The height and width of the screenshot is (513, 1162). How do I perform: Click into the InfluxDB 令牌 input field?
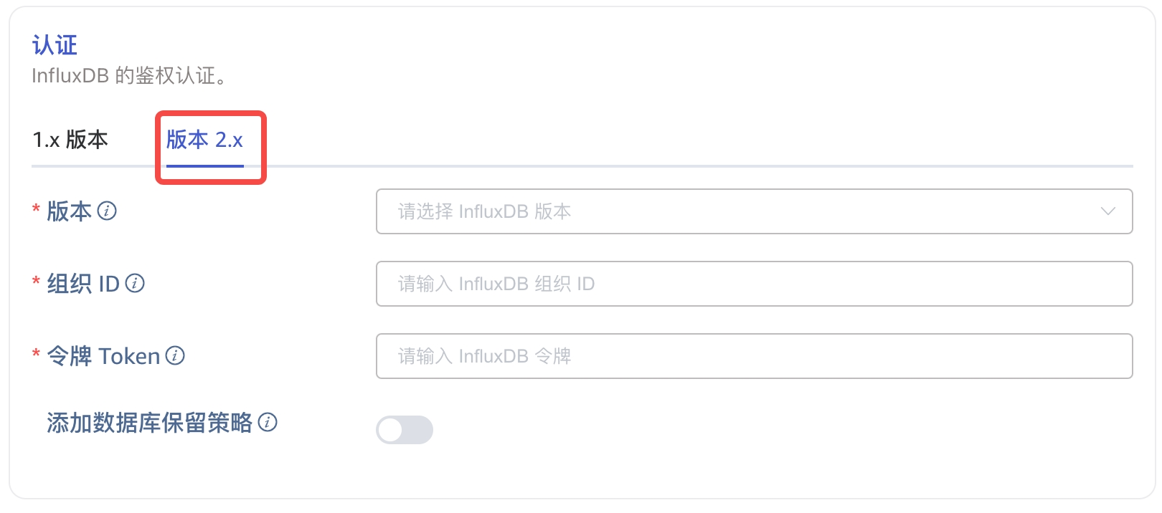point(753,356)
